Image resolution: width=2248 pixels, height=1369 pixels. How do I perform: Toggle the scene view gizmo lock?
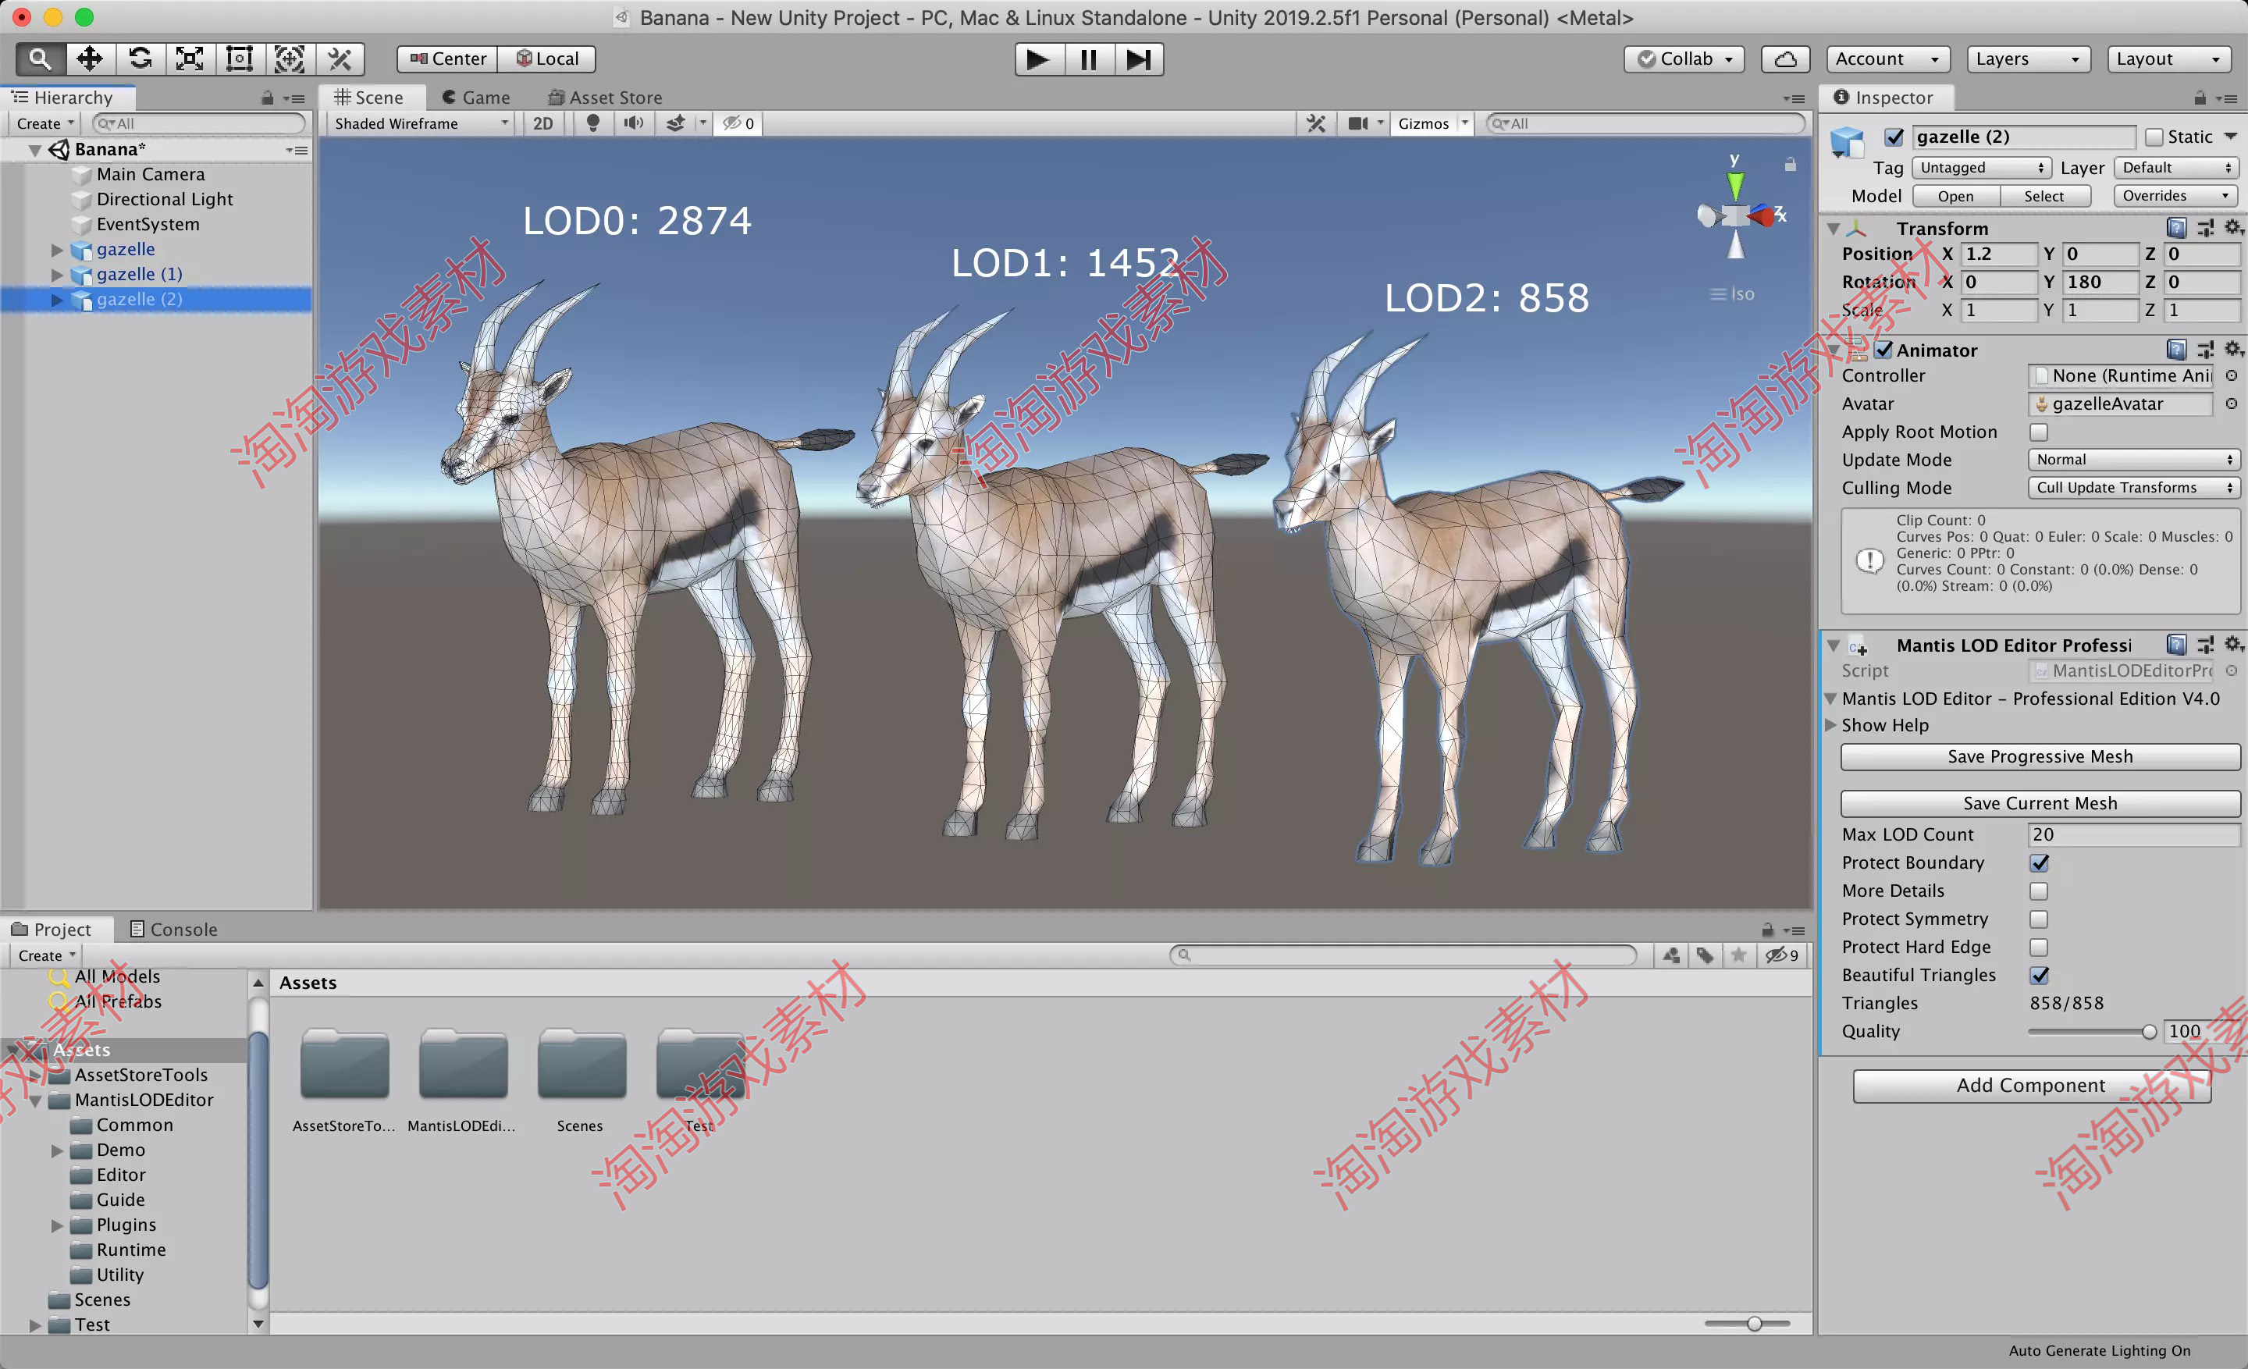(1790, 164)
